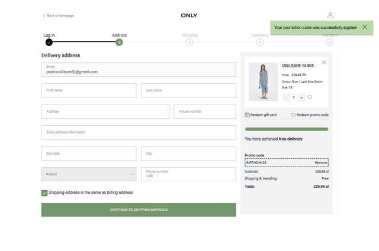Select the Summary step circle
This screenshot has width=379, height=251.
[259, 43]
